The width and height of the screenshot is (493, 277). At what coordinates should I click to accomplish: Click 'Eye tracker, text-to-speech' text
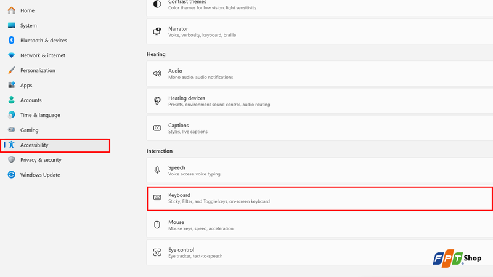195,256
